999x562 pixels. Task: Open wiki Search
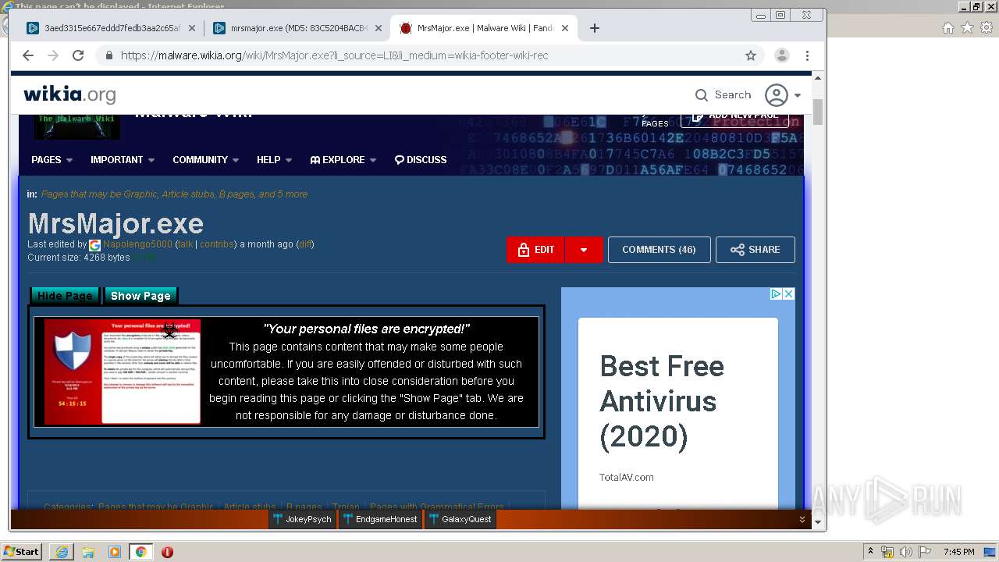point(723,94)
